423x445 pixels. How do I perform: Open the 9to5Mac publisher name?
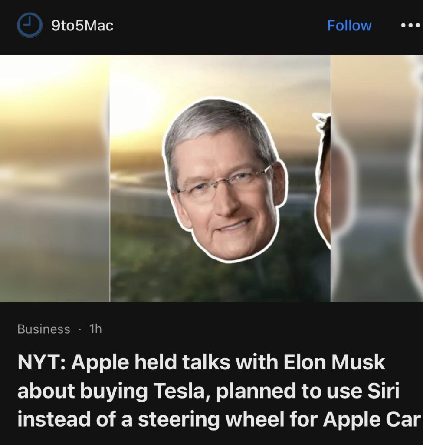click(x=82, y=26)
